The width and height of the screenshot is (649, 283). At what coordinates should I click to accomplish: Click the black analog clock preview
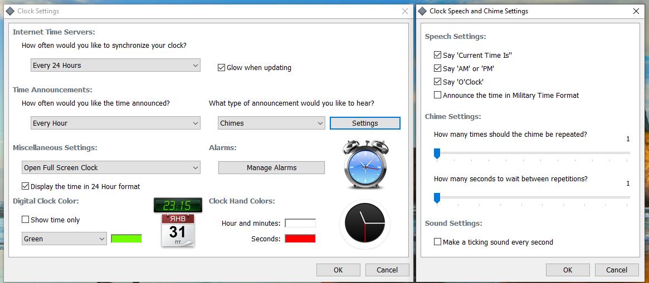click(364, 224)
